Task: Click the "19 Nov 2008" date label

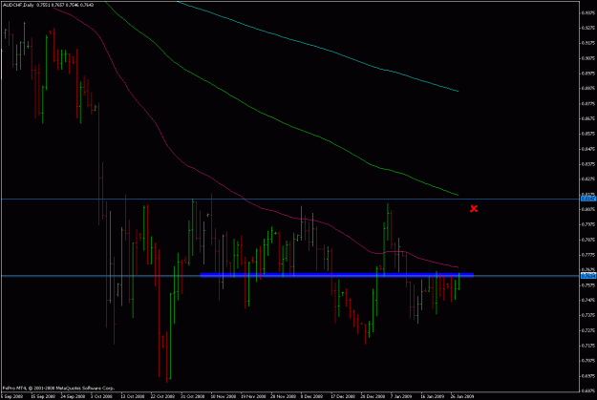Action: click(x=253, y=396)
